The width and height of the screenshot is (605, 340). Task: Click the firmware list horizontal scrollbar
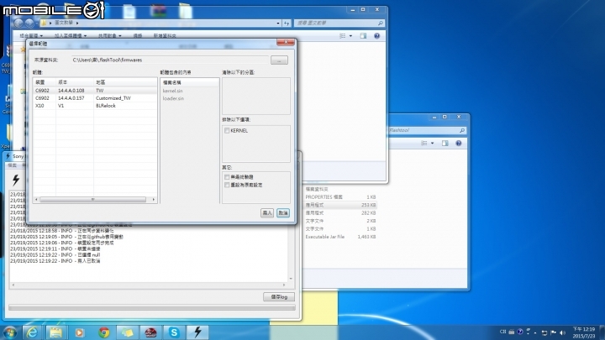tap(92, 199)
